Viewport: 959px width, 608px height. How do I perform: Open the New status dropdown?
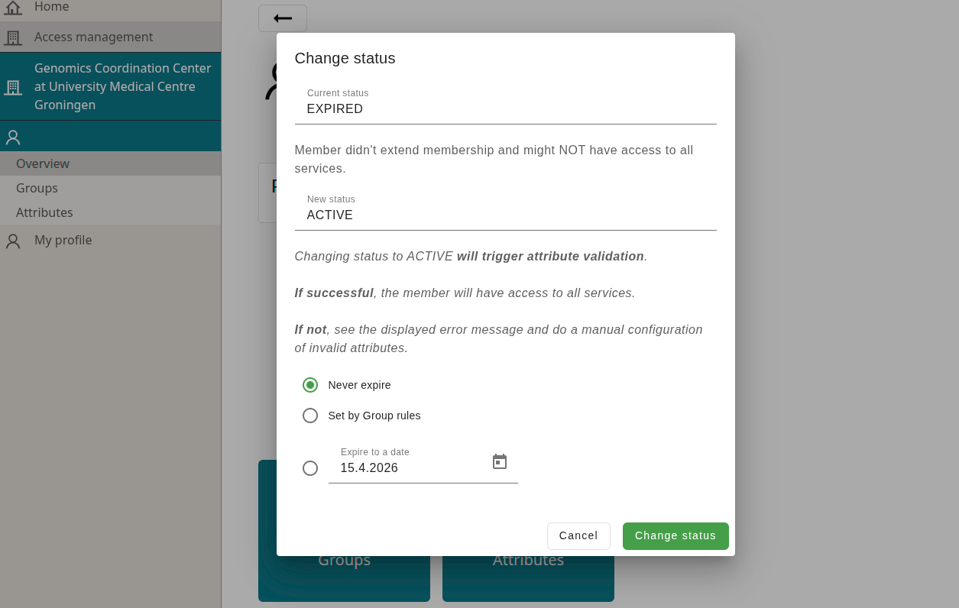click(x=505, y=215)
